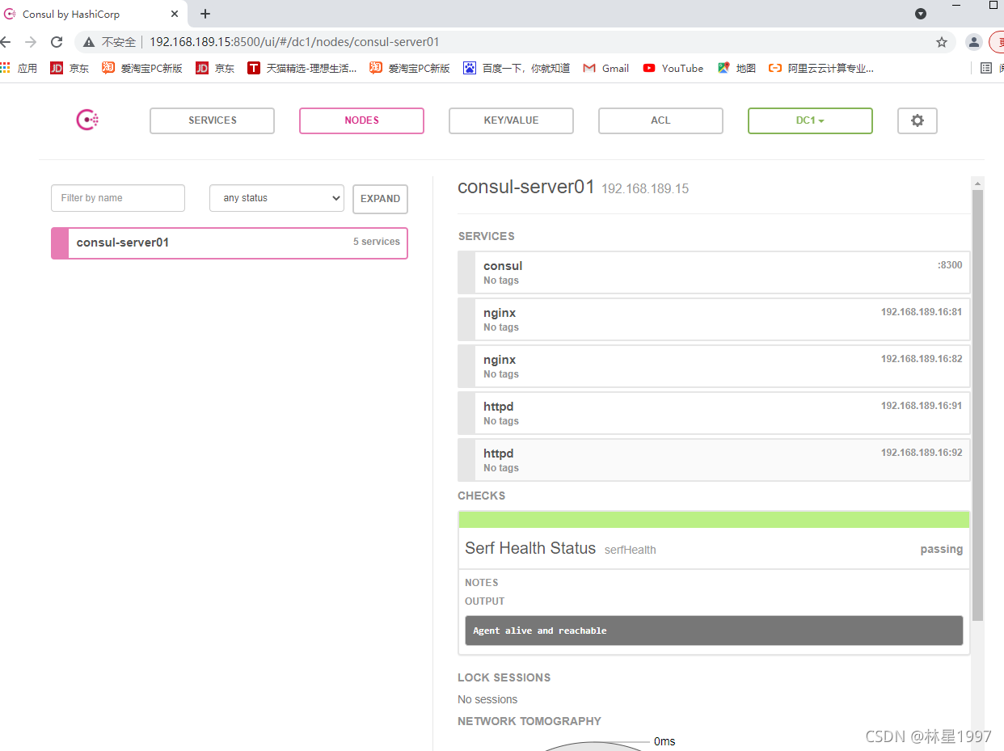Screen dimensions: 1004x751
Task: Open the 百度一下 bookmark
Action: [x=517, y=69]
